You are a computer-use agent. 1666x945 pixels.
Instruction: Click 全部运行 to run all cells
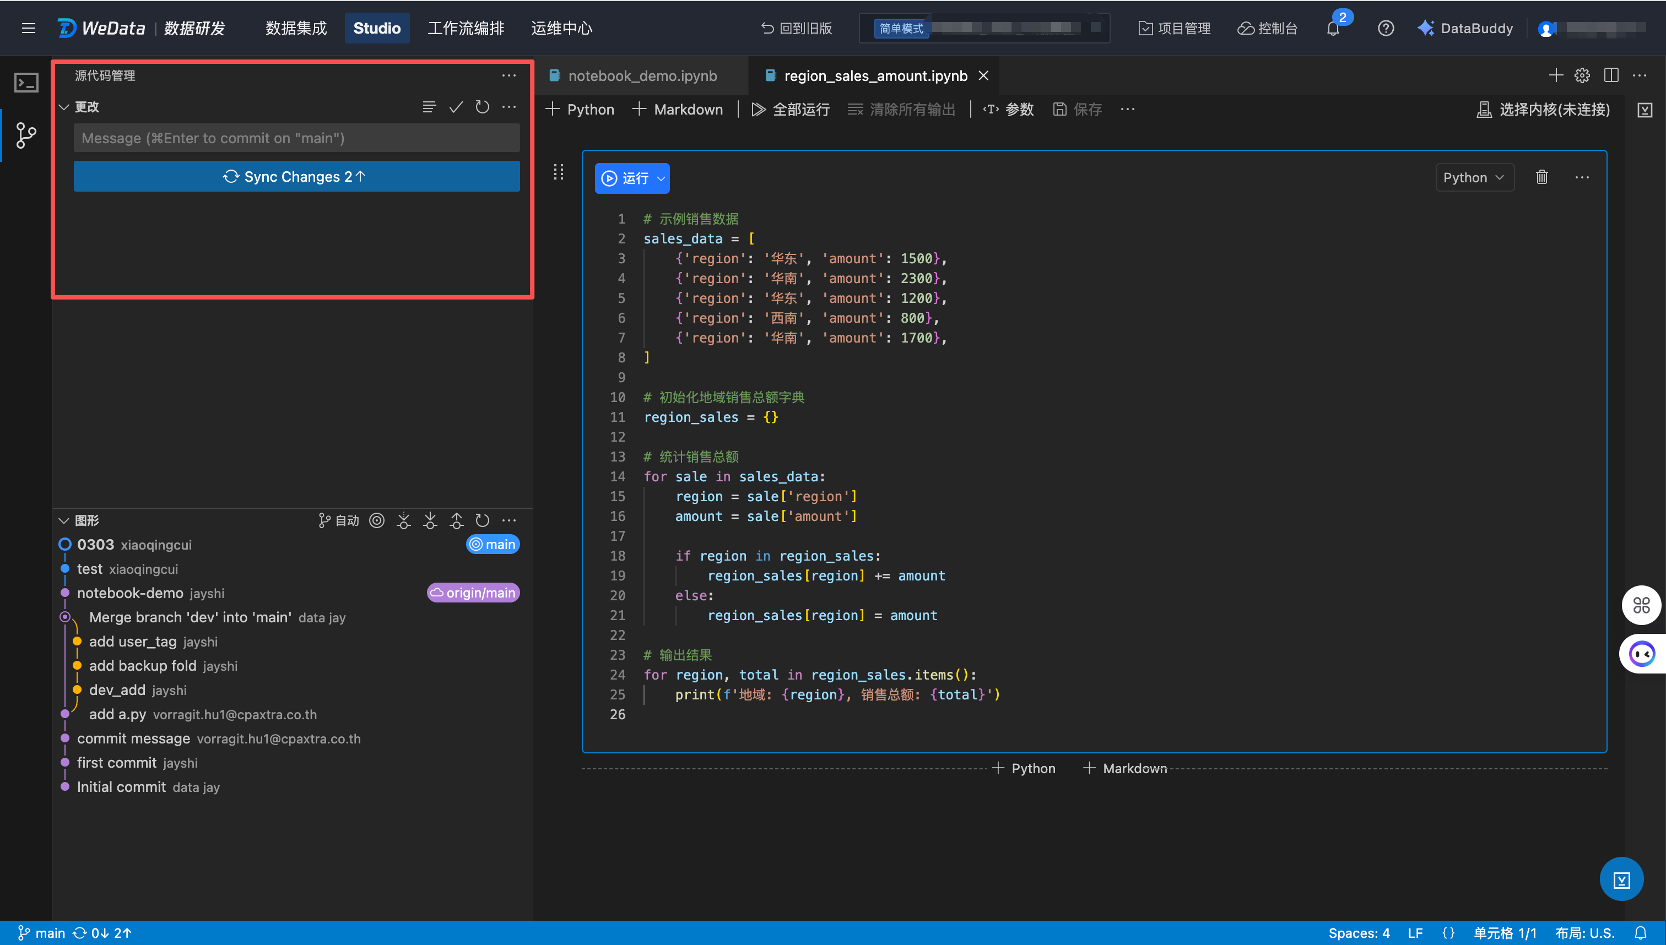(790, 110)
